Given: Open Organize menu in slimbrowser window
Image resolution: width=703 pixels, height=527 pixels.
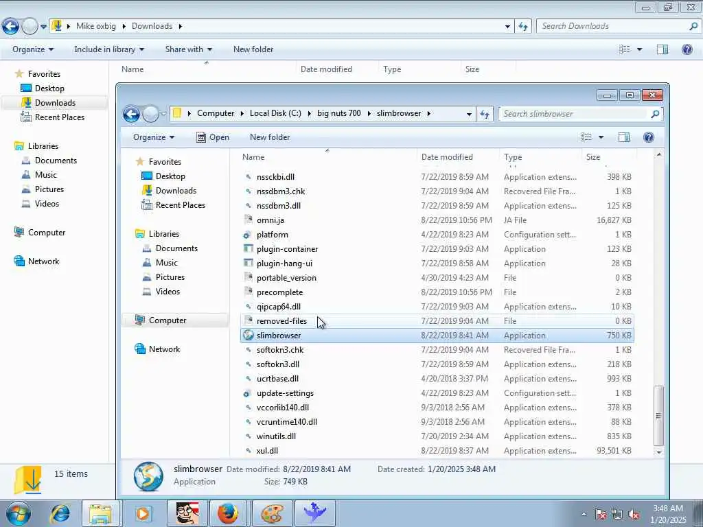Looking at the screenshot, I should [154, 137].
